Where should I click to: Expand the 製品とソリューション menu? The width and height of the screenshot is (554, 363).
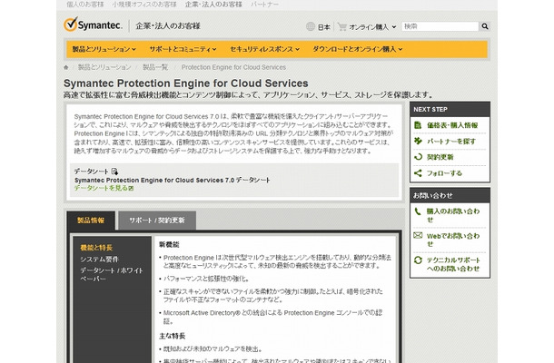(104, 49)
